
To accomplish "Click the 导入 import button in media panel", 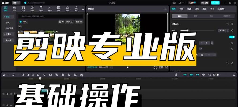I will click(23, 22).
